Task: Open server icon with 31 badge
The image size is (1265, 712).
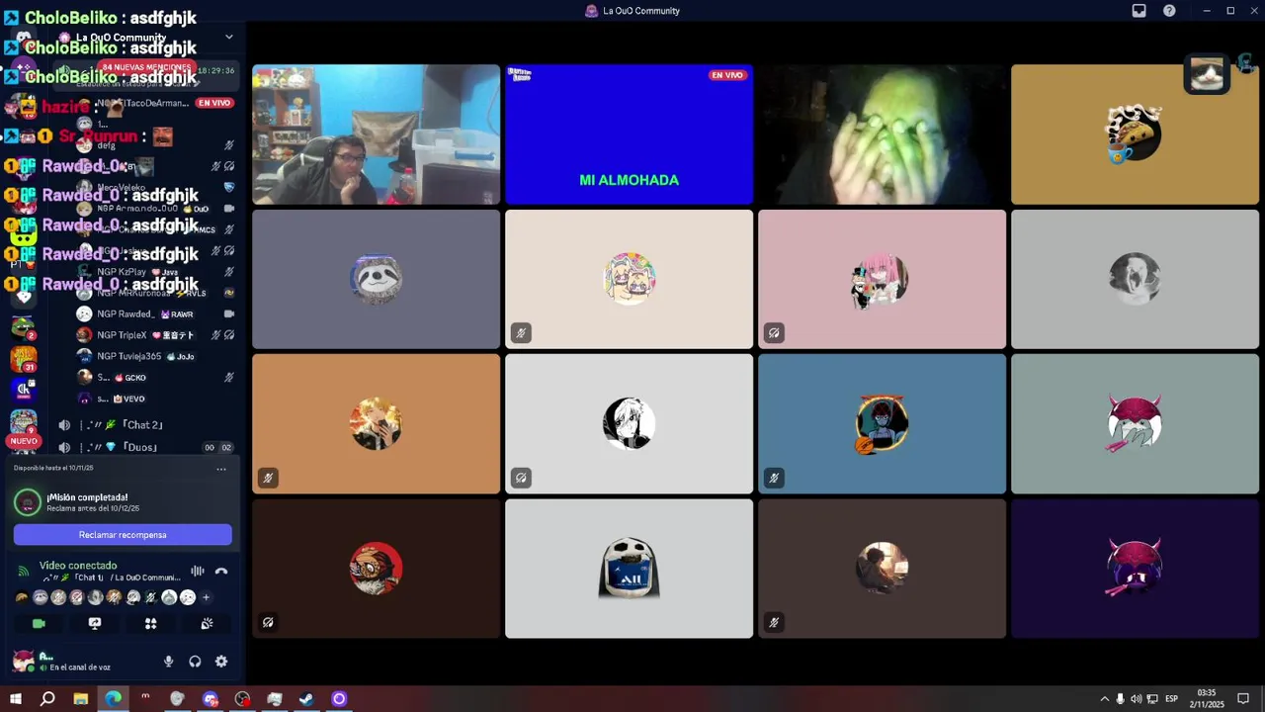Action: click(23, 358)
